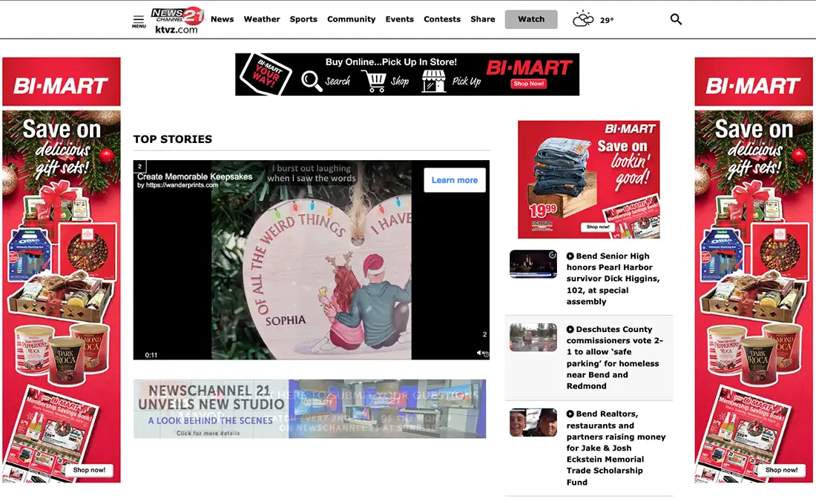Click Shop now! on right Bi-Mart ad
The image size is (816, 504).
[781, 470]
